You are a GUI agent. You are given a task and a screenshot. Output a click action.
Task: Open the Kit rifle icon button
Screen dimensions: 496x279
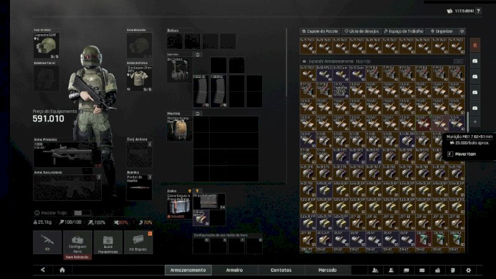47,242
